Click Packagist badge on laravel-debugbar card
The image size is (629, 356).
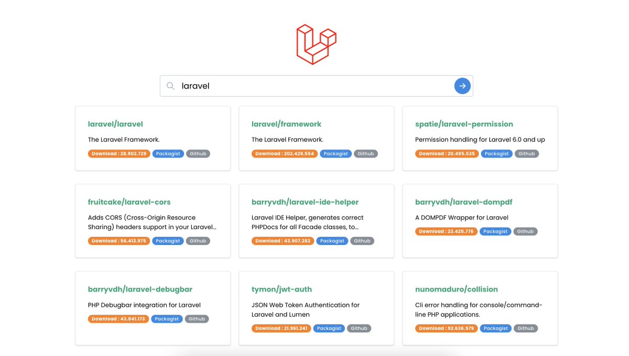(167, 319)
